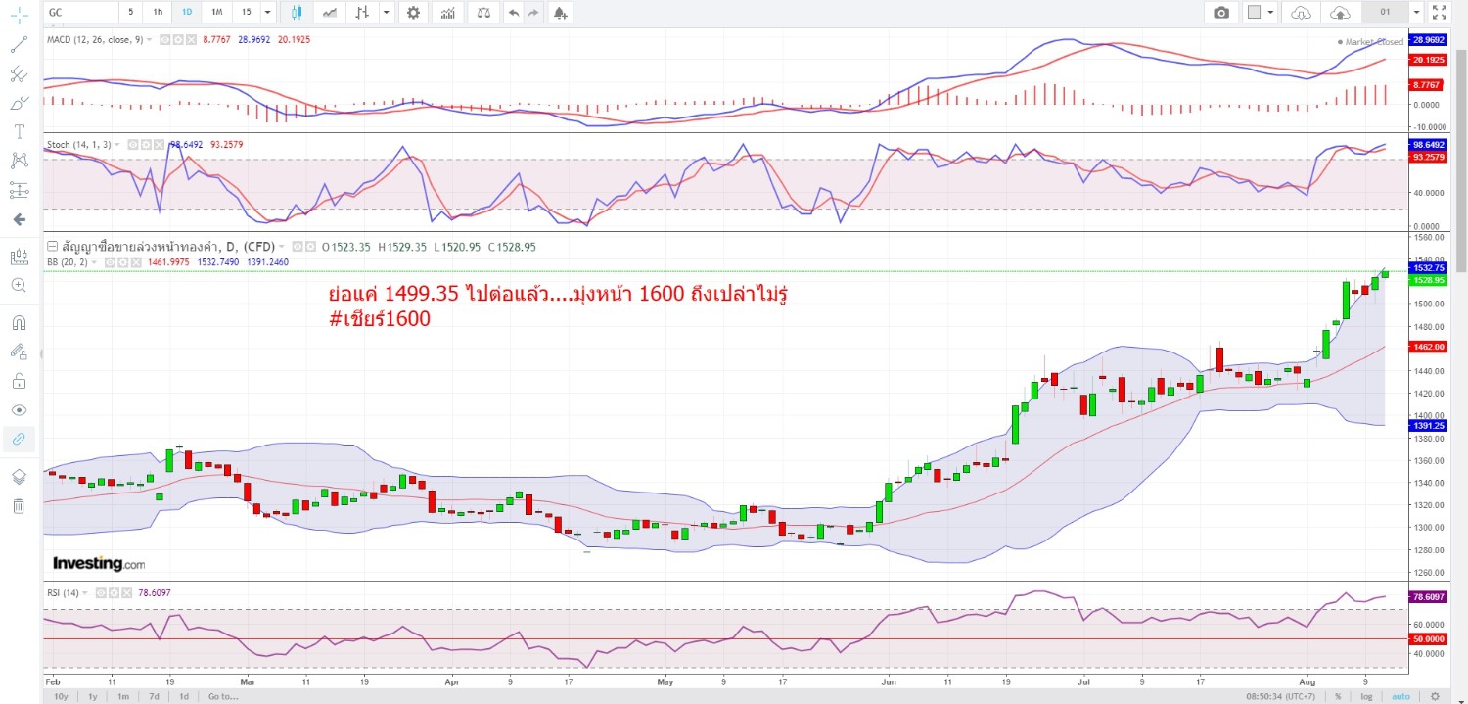The width and height of the screenshot is (1468, 704).
Task: Click the GC symbol input field
Action: coord(80,12)
